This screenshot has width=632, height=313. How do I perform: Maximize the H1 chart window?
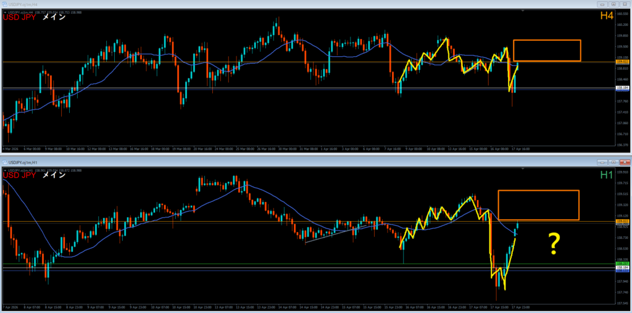(613, 162)
